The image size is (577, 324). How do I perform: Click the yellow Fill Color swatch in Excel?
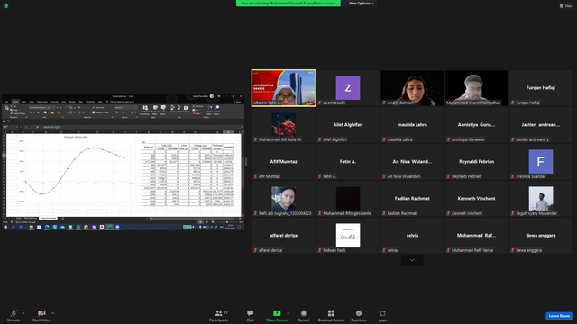point(52,112)
